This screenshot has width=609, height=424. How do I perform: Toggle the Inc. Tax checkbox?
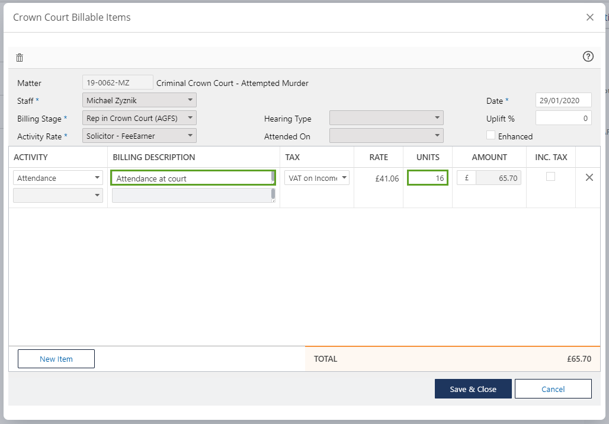[x=550, y=177]
